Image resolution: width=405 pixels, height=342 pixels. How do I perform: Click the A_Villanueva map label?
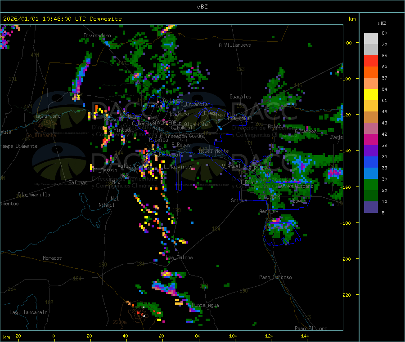pyautogui.click(x=235, y=45)
